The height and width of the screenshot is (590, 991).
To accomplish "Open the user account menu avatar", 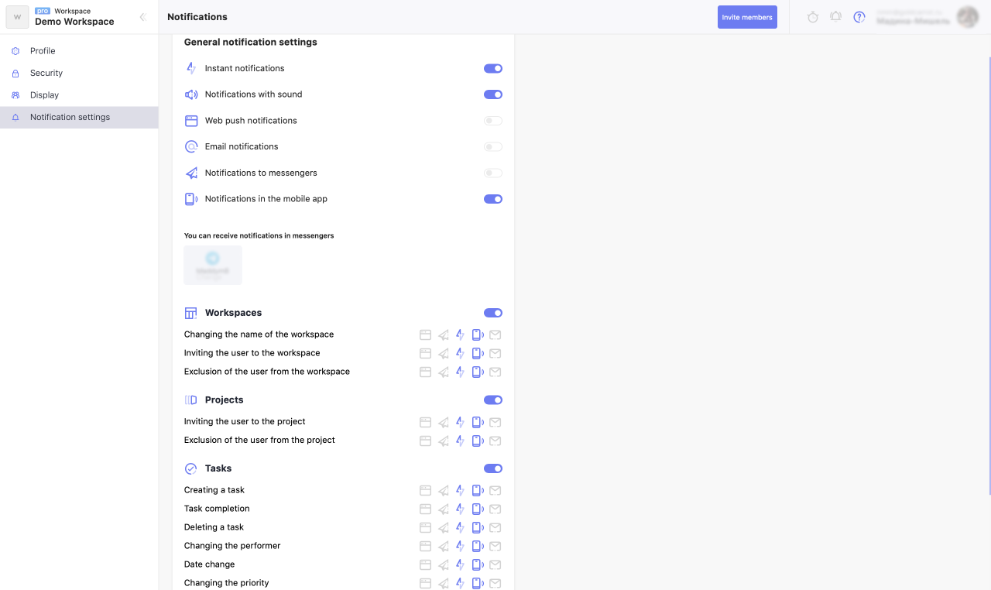I will pyautogui.click(x=967, y=17).
